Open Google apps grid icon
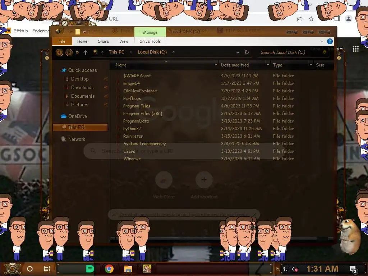Viewport: 368px width, 276px height. (x=356, y=49)
